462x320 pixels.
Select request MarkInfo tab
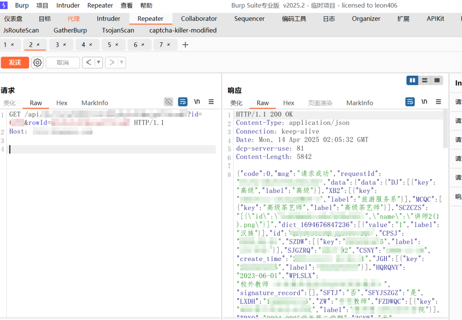pyautogui.click(x=95, y=103)
